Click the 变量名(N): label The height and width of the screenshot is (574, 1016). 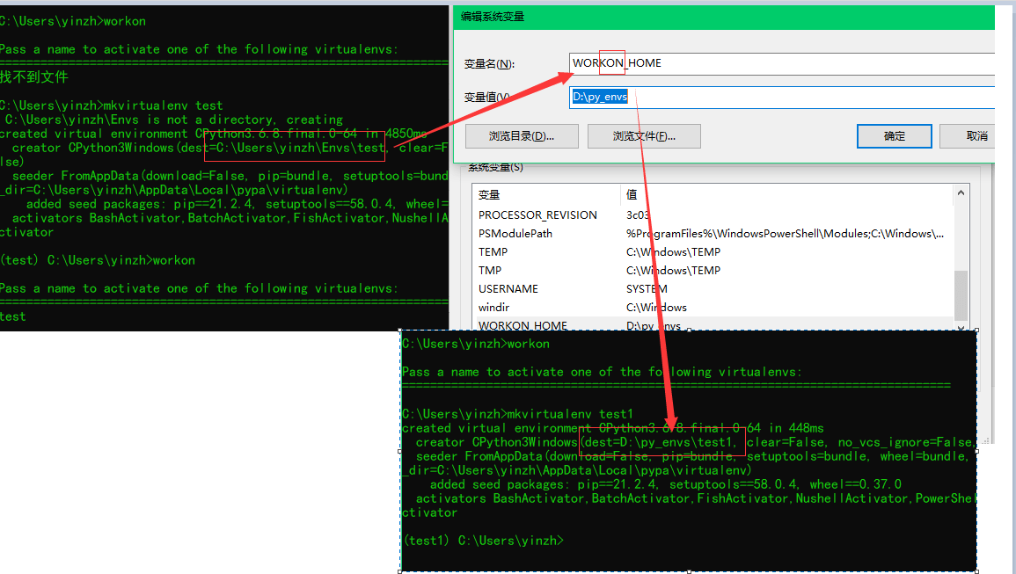click(x=489, y=64)
